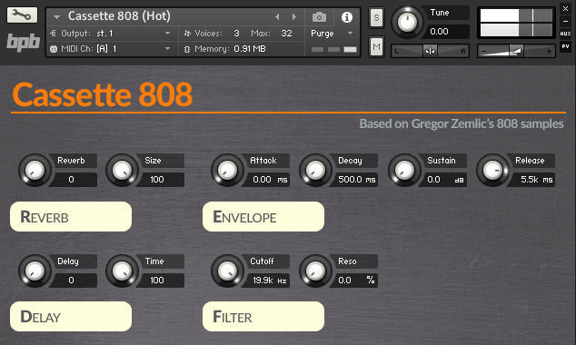Click the Cutoff knob
Viewport: 576px width, 345px height.
pyautogui.click(x=227, y=271)
